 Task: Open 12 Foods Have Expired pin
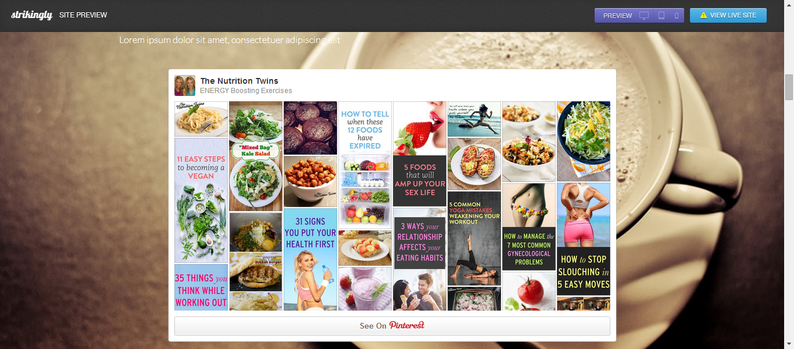point(365,165)
